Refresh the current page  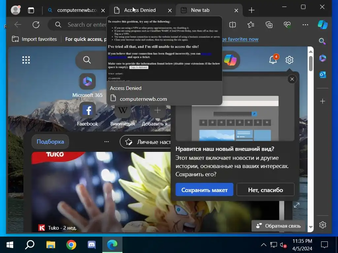36,24
